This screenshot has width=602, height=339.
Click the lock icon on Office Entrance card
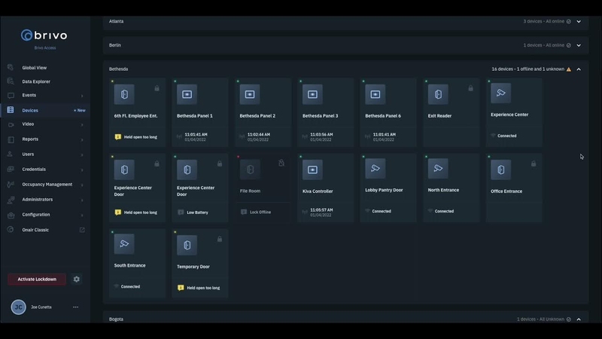[534, 163]
